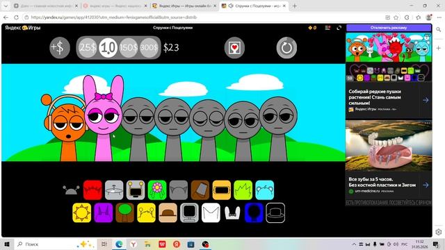Switch to the first browser tab
This screenshot has width=445, height=250.
pos(46,6)
